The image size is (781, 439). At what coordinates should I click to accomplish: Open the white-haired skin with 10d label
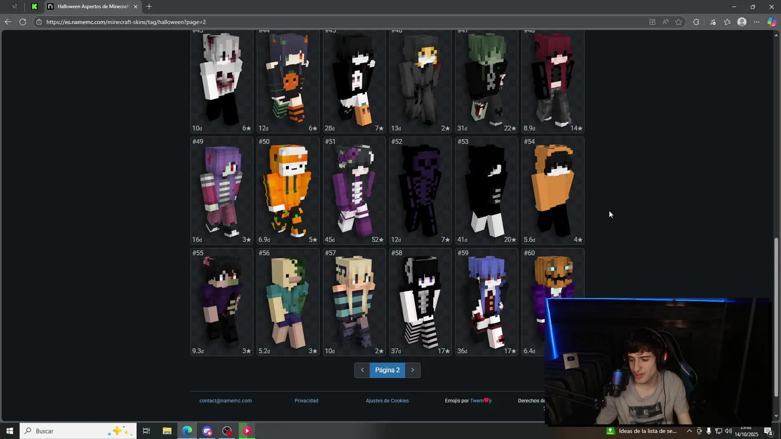(222, 81)
